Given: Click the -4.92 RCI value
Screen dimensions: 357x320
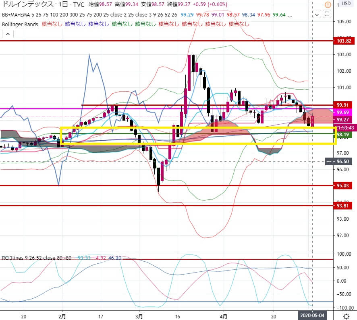Looking at the screenshot, I should [x=100, y=258].
